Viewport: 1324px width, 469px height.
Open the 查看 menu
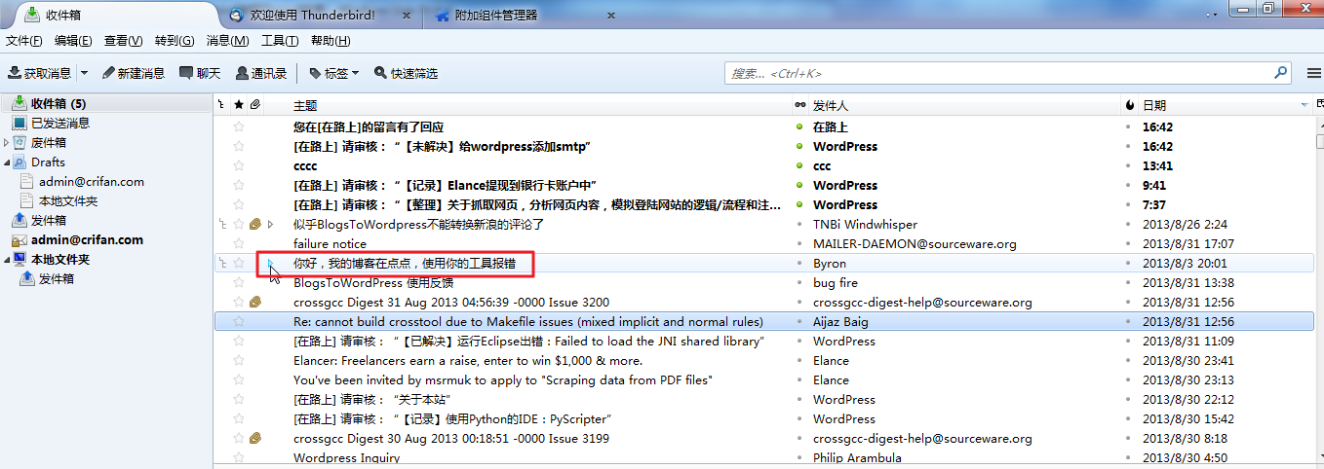click(x=123, y=41)
